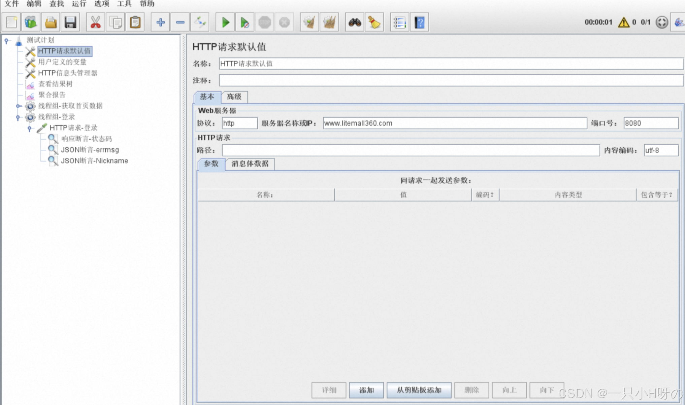Screen dimensions: 685x405
Task: Click the 路径 input field
Action: click(x=411, y=150)
